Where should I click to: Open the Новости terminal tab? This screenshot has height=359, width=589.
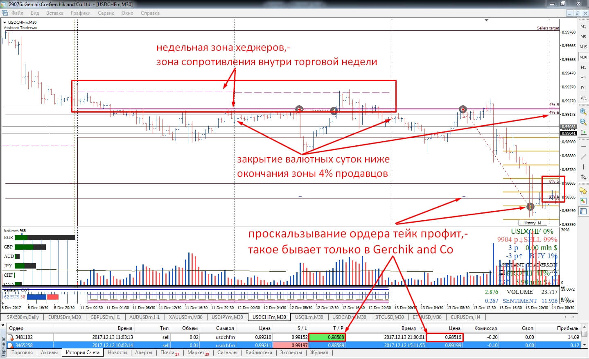point(117,352)
